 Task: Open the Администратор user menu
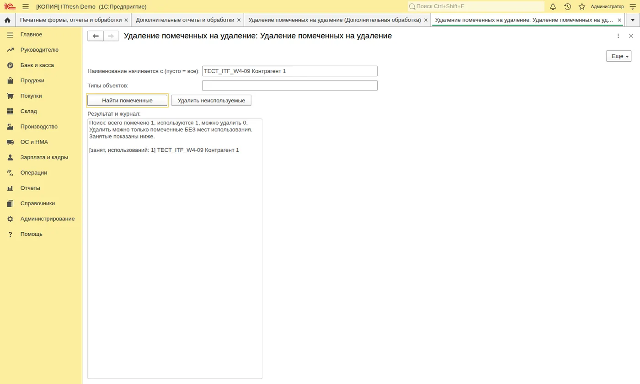point(607,6)
